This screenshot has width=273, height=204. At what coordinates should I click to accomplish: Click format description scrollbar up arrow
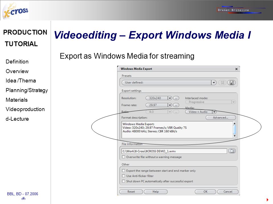(235, 123)
